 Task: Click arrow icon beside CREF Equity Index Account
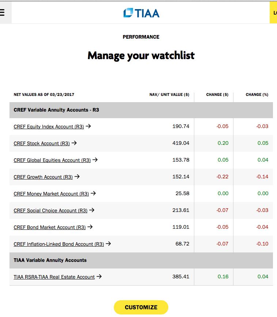pos(88,126)
